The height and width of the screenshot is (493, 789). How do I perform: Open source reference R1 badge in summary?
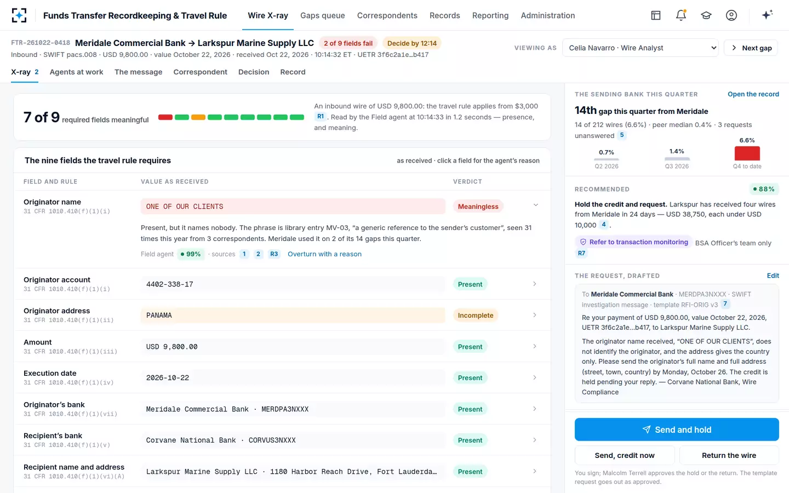[321, 117]
